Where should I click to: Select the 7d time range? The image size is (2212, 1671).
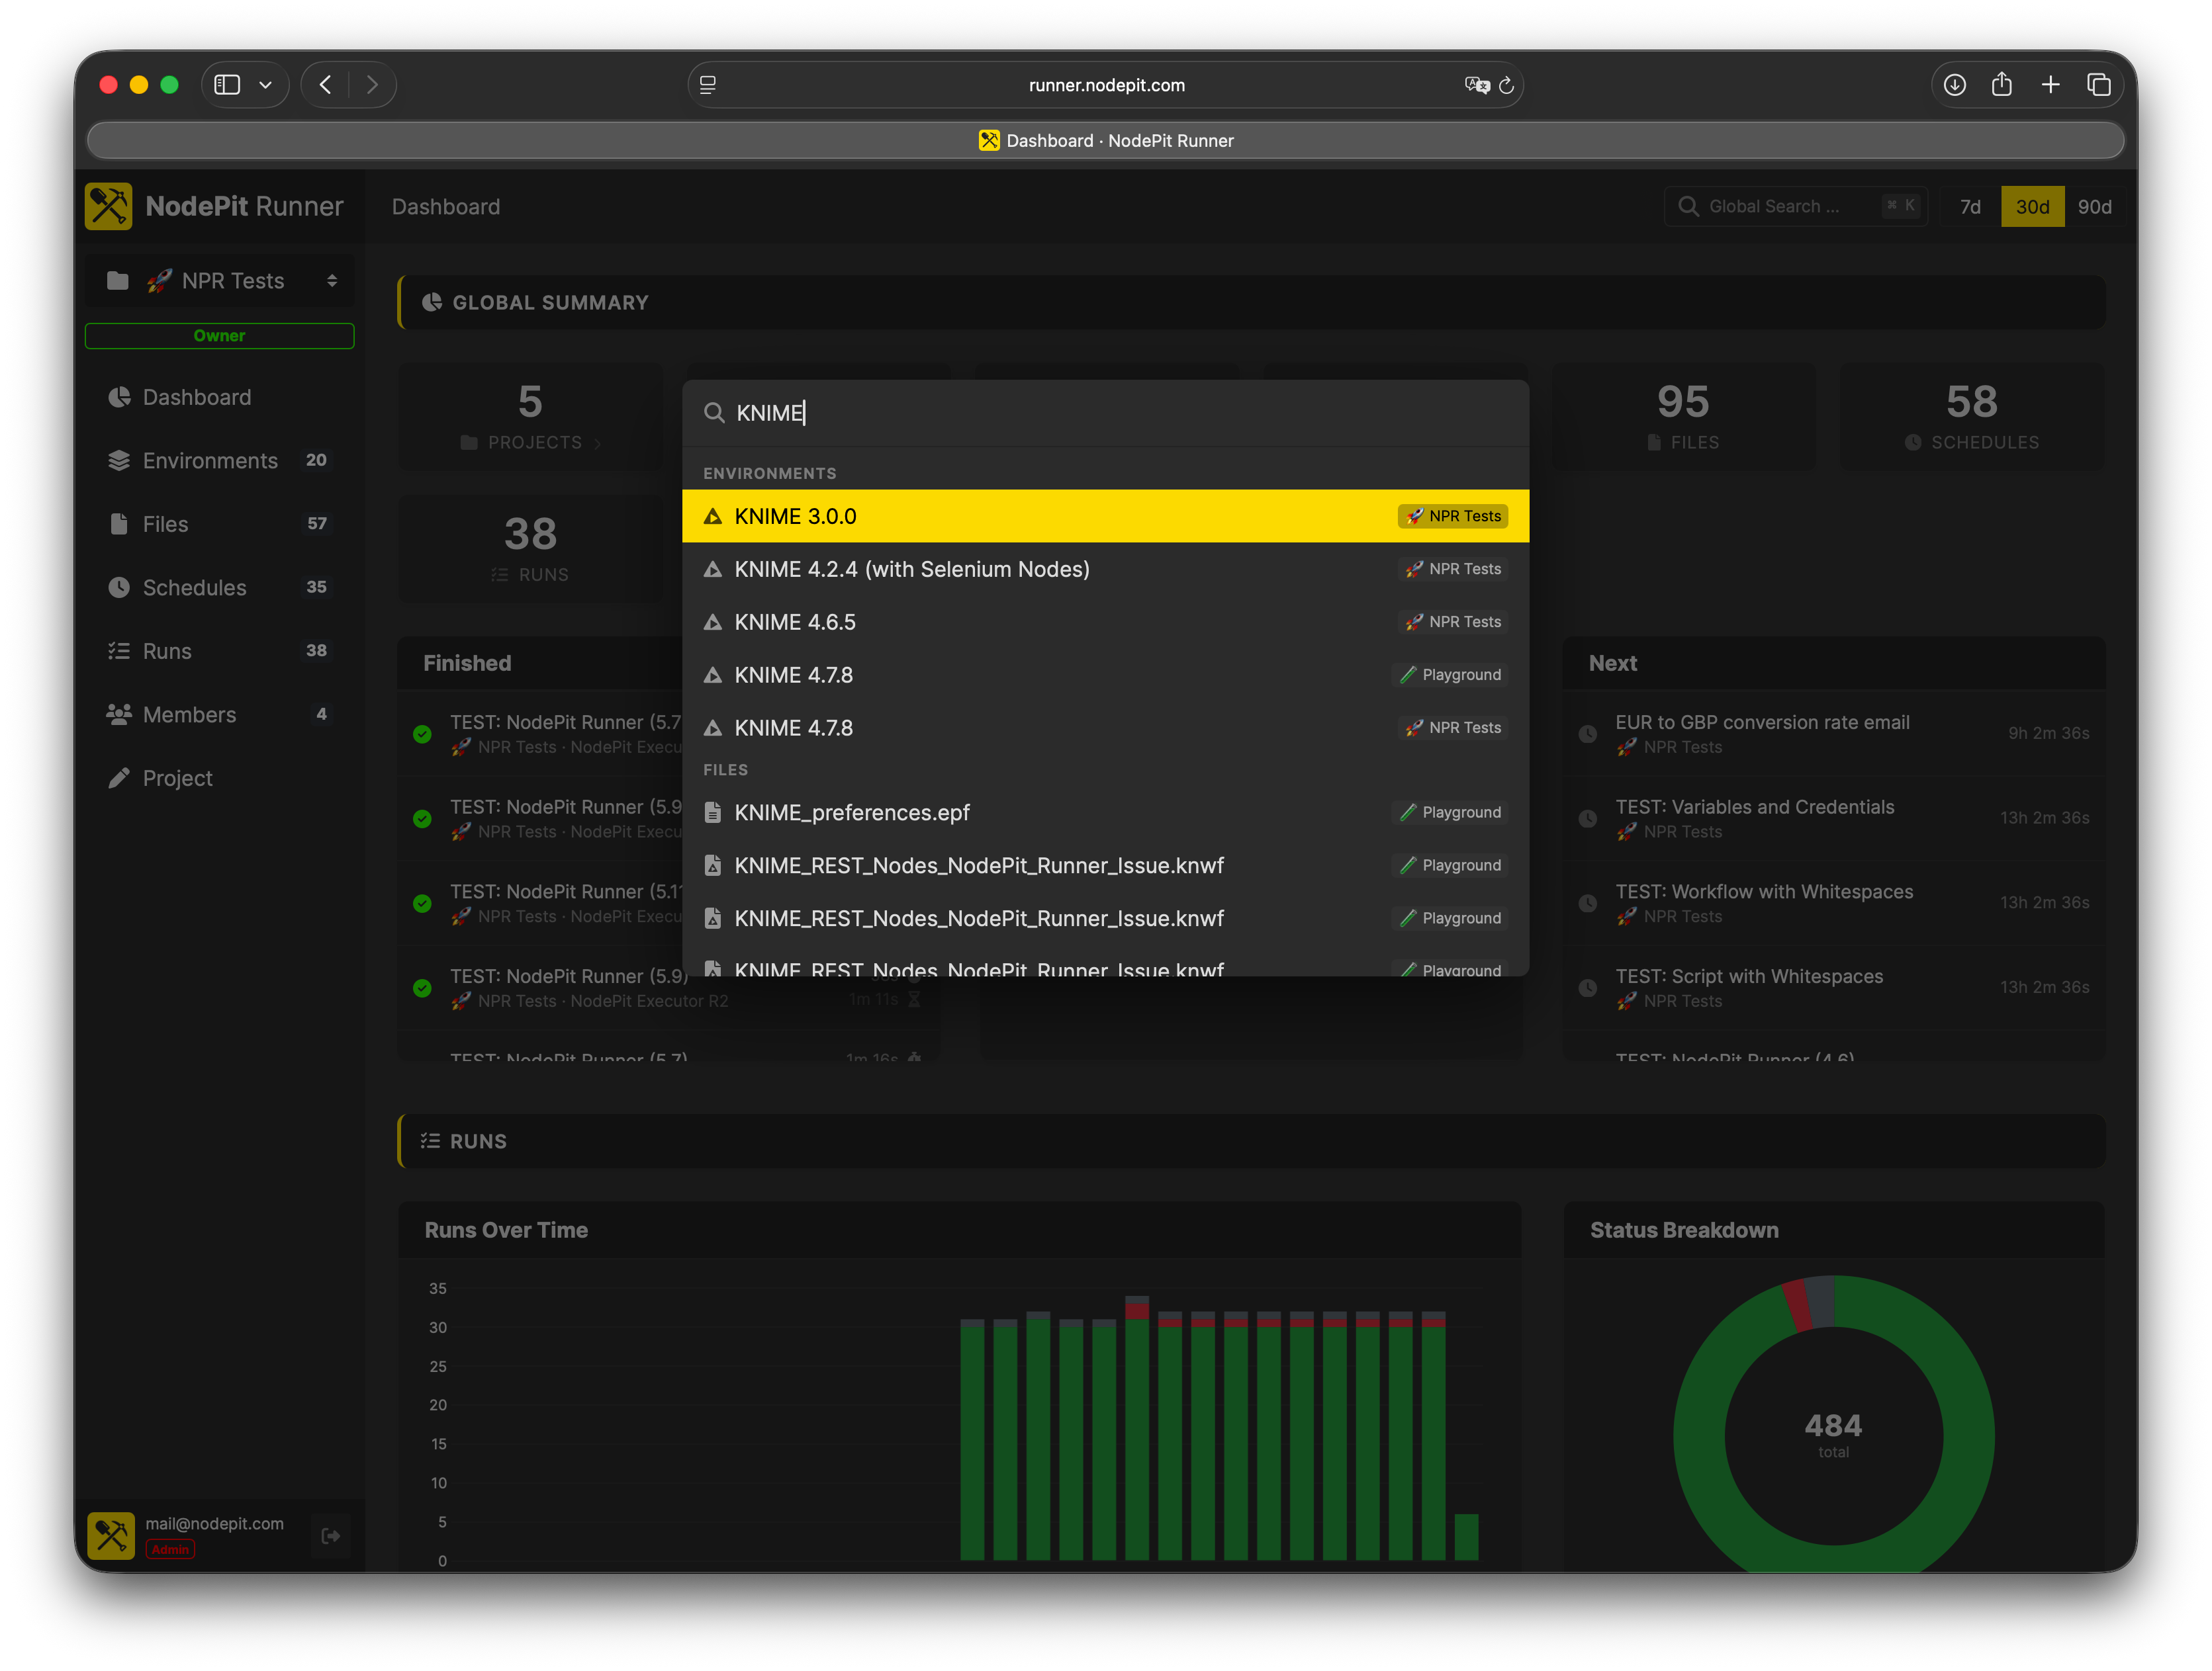pyautogui.click(x=1970, y=207)
